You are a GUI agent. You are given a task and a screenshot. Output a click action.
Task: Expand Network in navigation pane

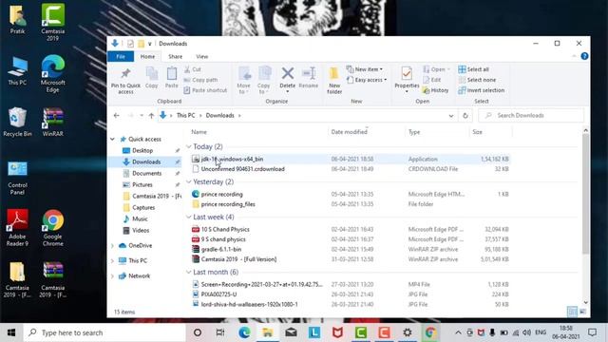pyautogui.click(x=112, y=276)
